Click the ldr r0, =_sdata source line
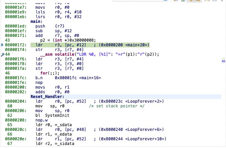The width and height of the screenshot is (226, 148). pos(53,125)
